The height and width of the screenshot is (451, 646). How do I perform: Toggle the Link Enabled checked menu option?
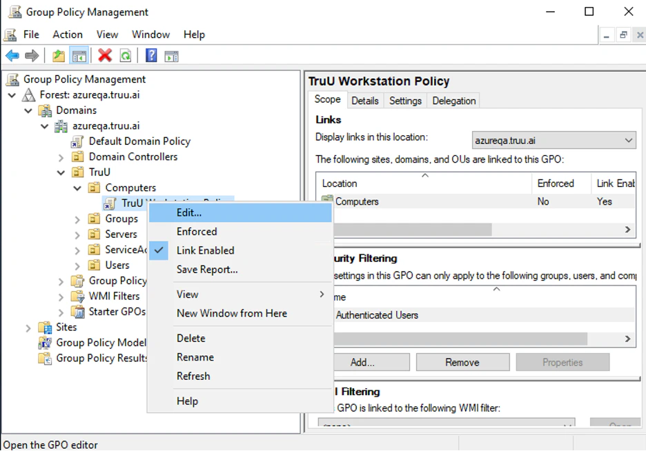pos(205,250)
